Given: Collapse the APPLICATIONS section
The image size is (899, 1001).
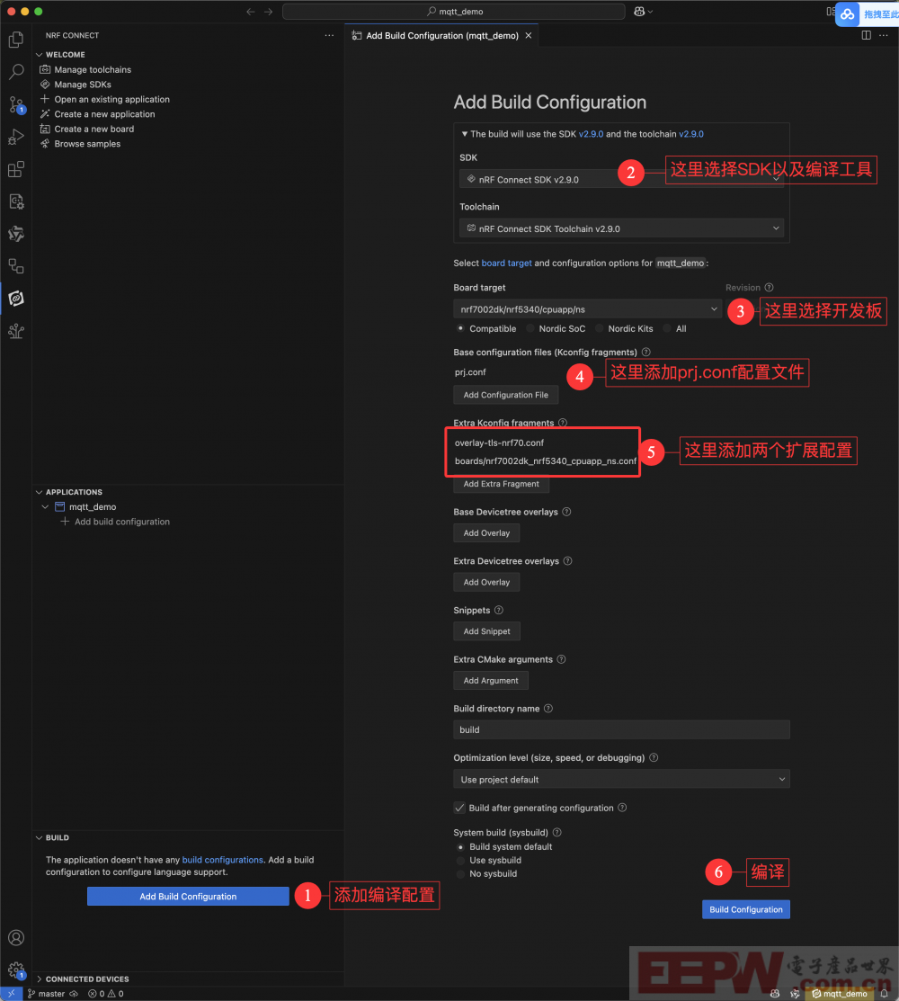Looking at the screenshot, I should click(39, 492).
